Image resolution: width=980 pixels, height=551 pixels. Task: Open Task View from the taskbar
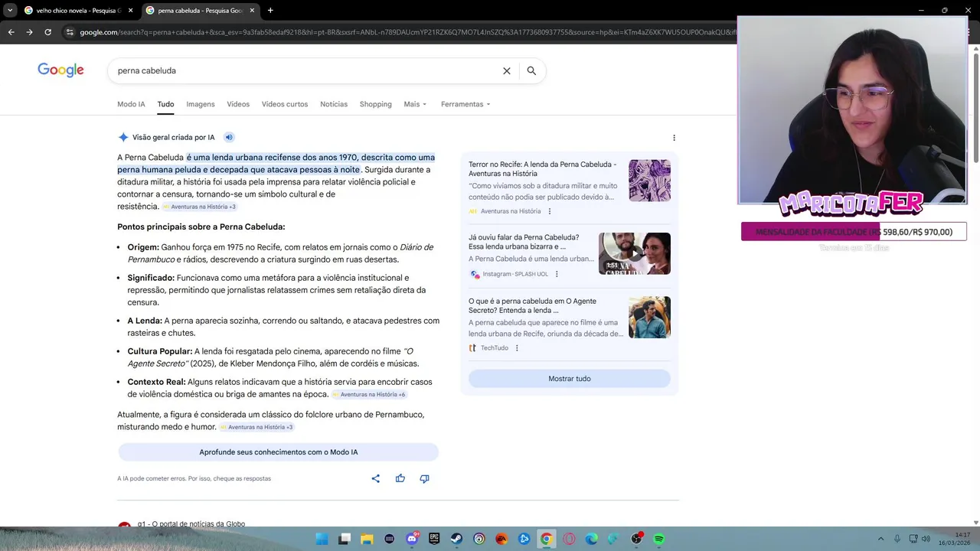point(345,539)
